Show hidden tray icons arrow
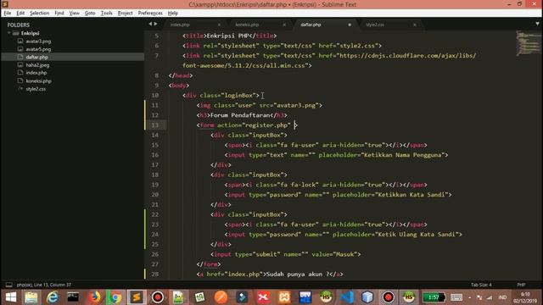Viewport: 543px width, 305px height. point(469,297)
